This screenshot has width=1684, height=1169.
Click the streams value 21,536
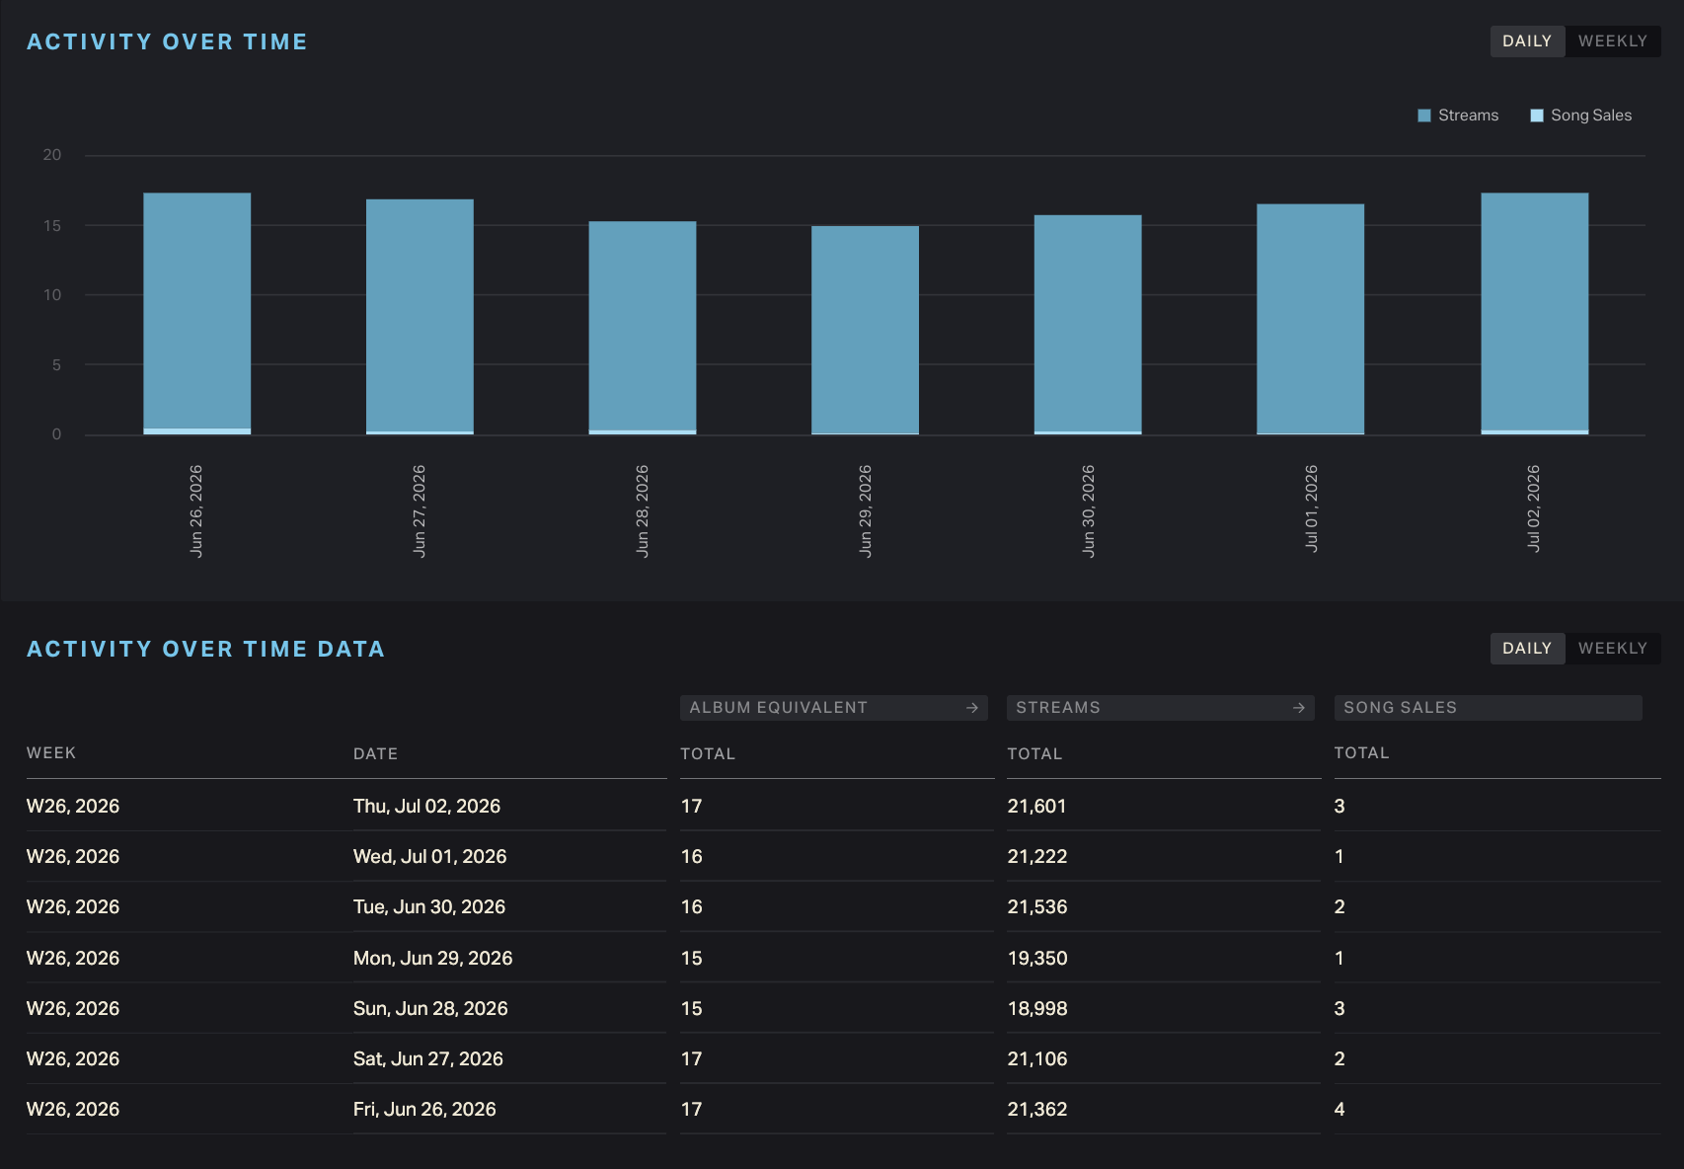[1037, 907]
